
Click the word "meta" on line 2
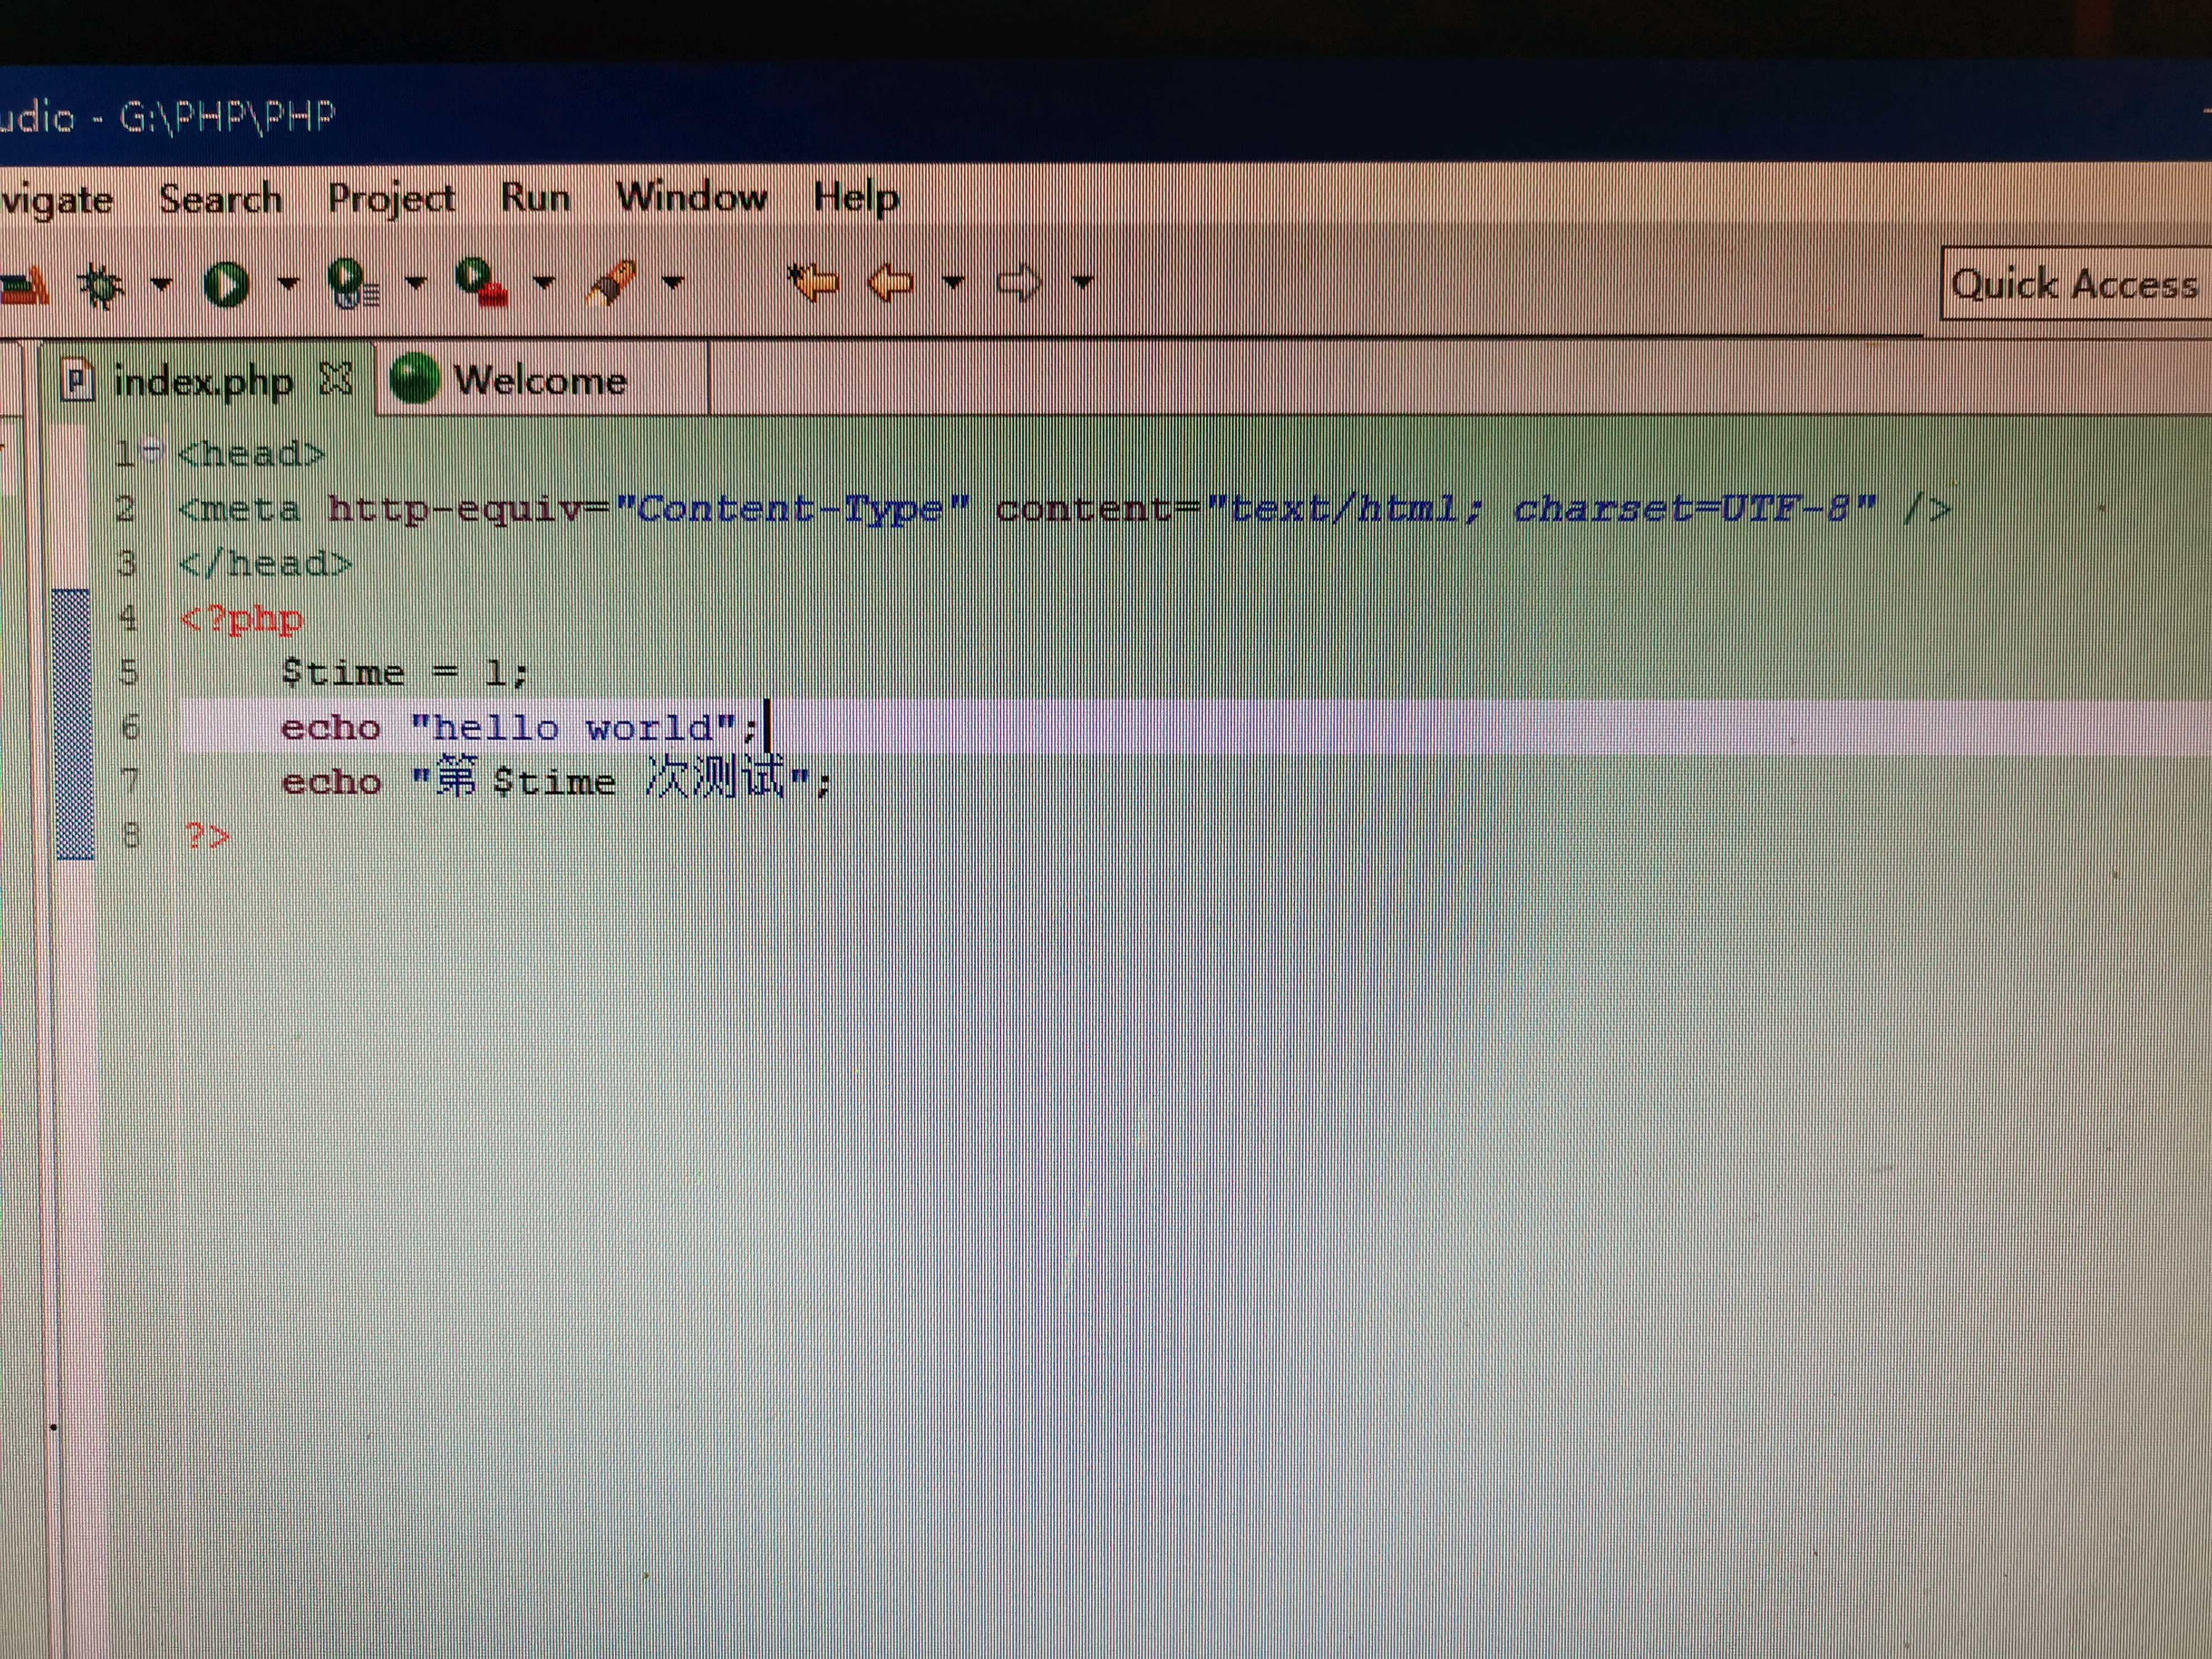tap(252, 510)
